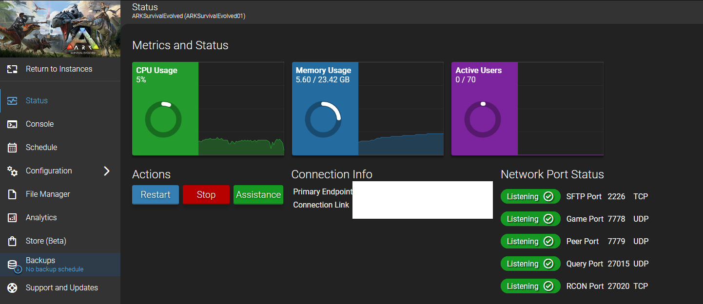Click the Schedule calendar icon
This screenshot has height=304, width=703.
pyautogui.click(x=12, y=148)
